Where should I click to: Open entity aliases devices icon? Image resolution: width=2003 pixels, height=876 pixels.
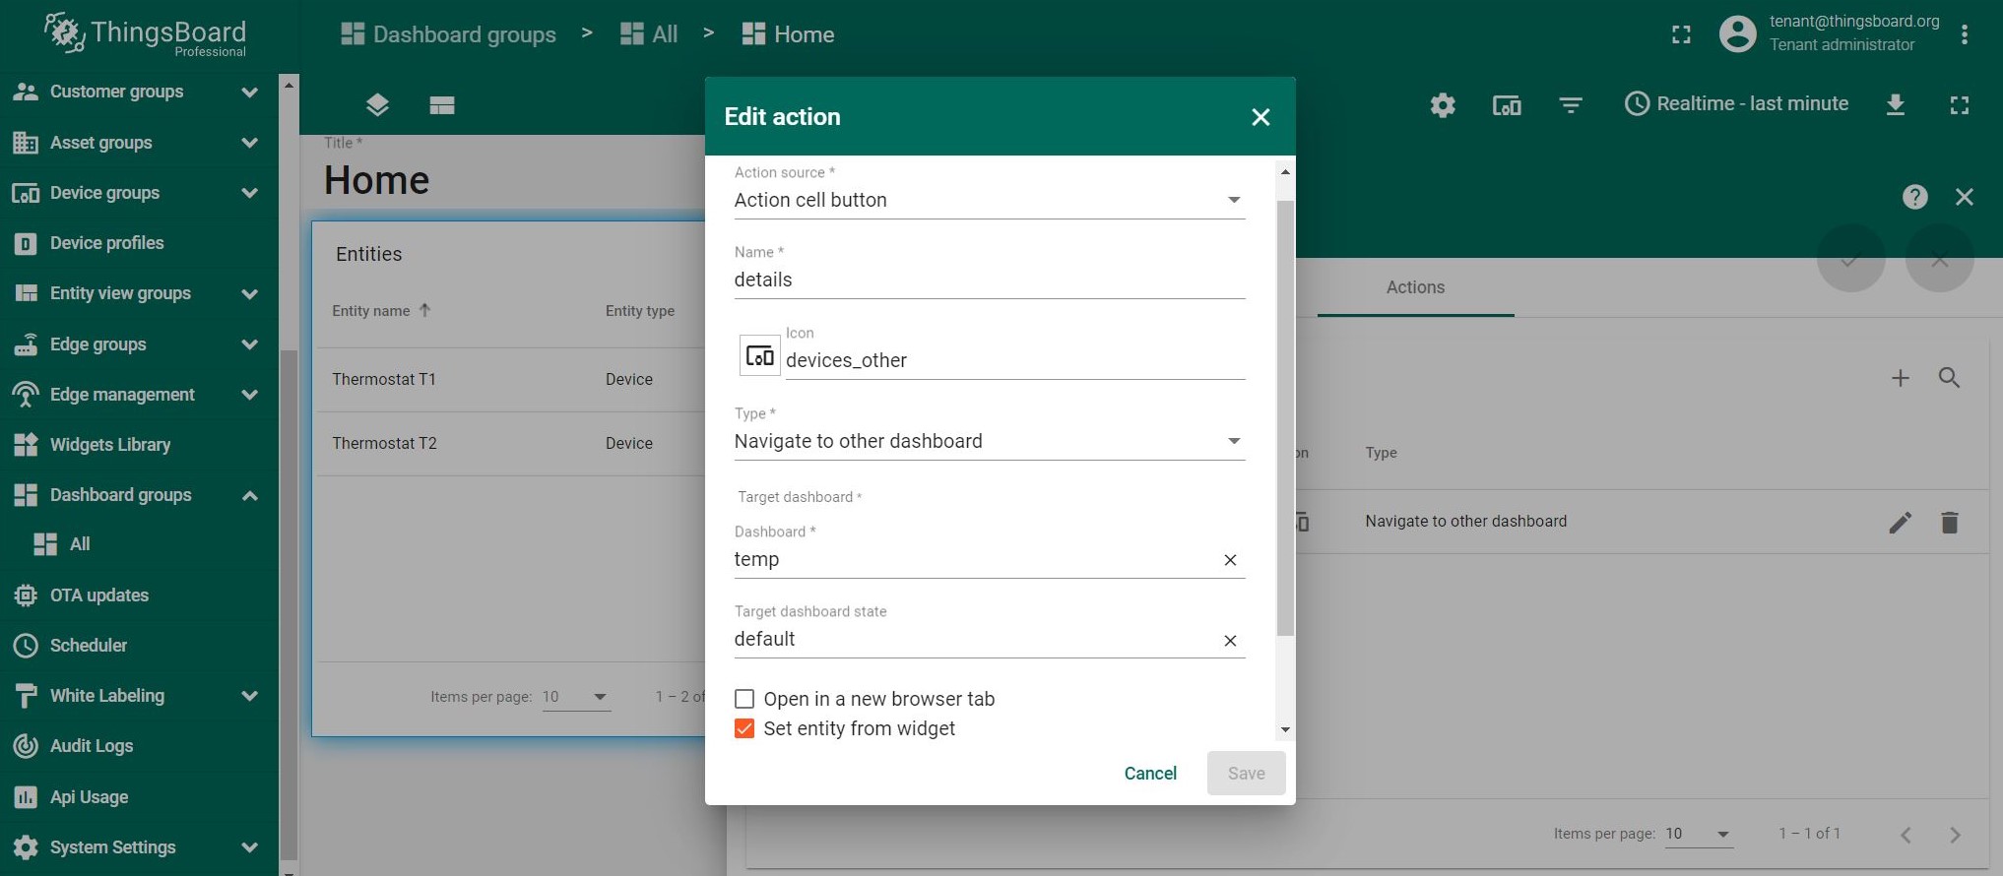[1507, 104]
